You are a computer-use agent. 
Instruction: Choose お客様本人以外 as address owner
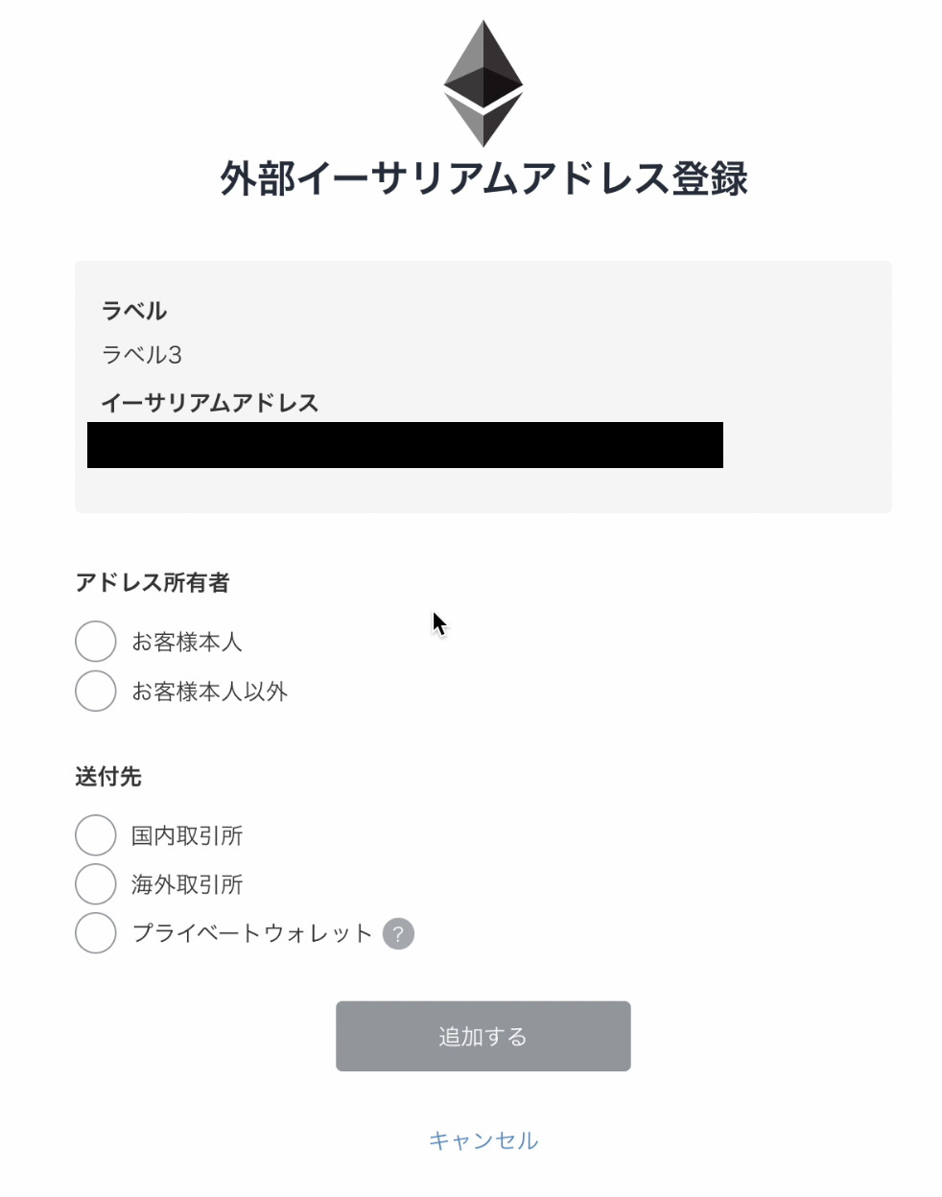pyautogui.click(x=95, y=691)
